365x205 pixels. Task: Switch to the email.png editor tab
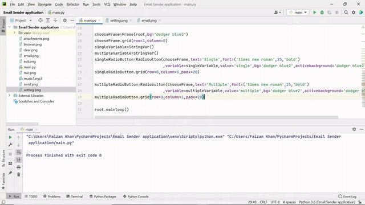click(149, 20)
